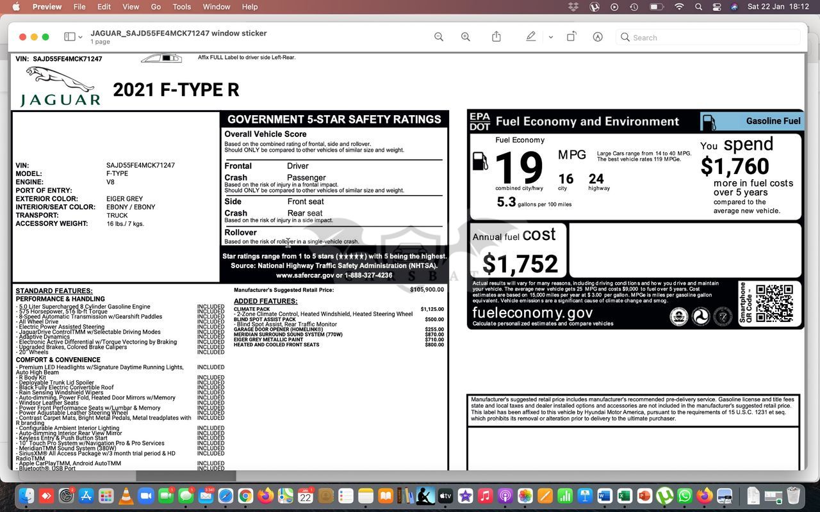
Task: Open the Edit menu
Action: tap(104, 6)
